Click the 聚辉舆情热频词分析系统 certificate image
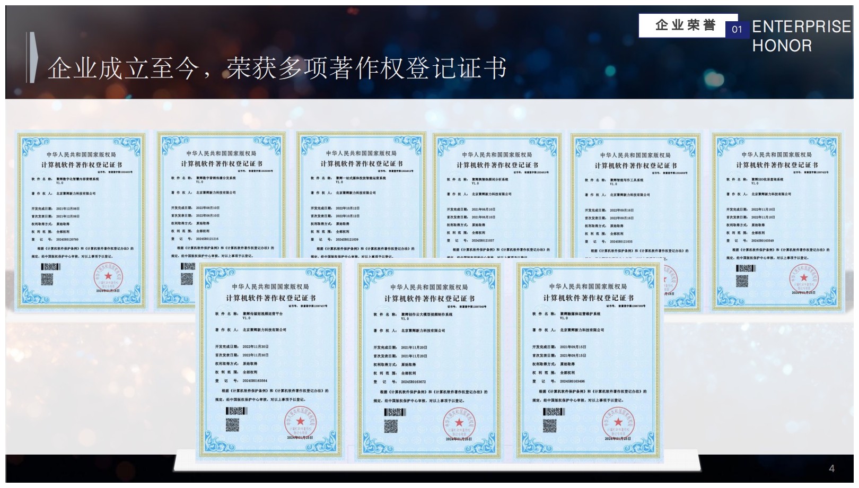 (497, 195)
